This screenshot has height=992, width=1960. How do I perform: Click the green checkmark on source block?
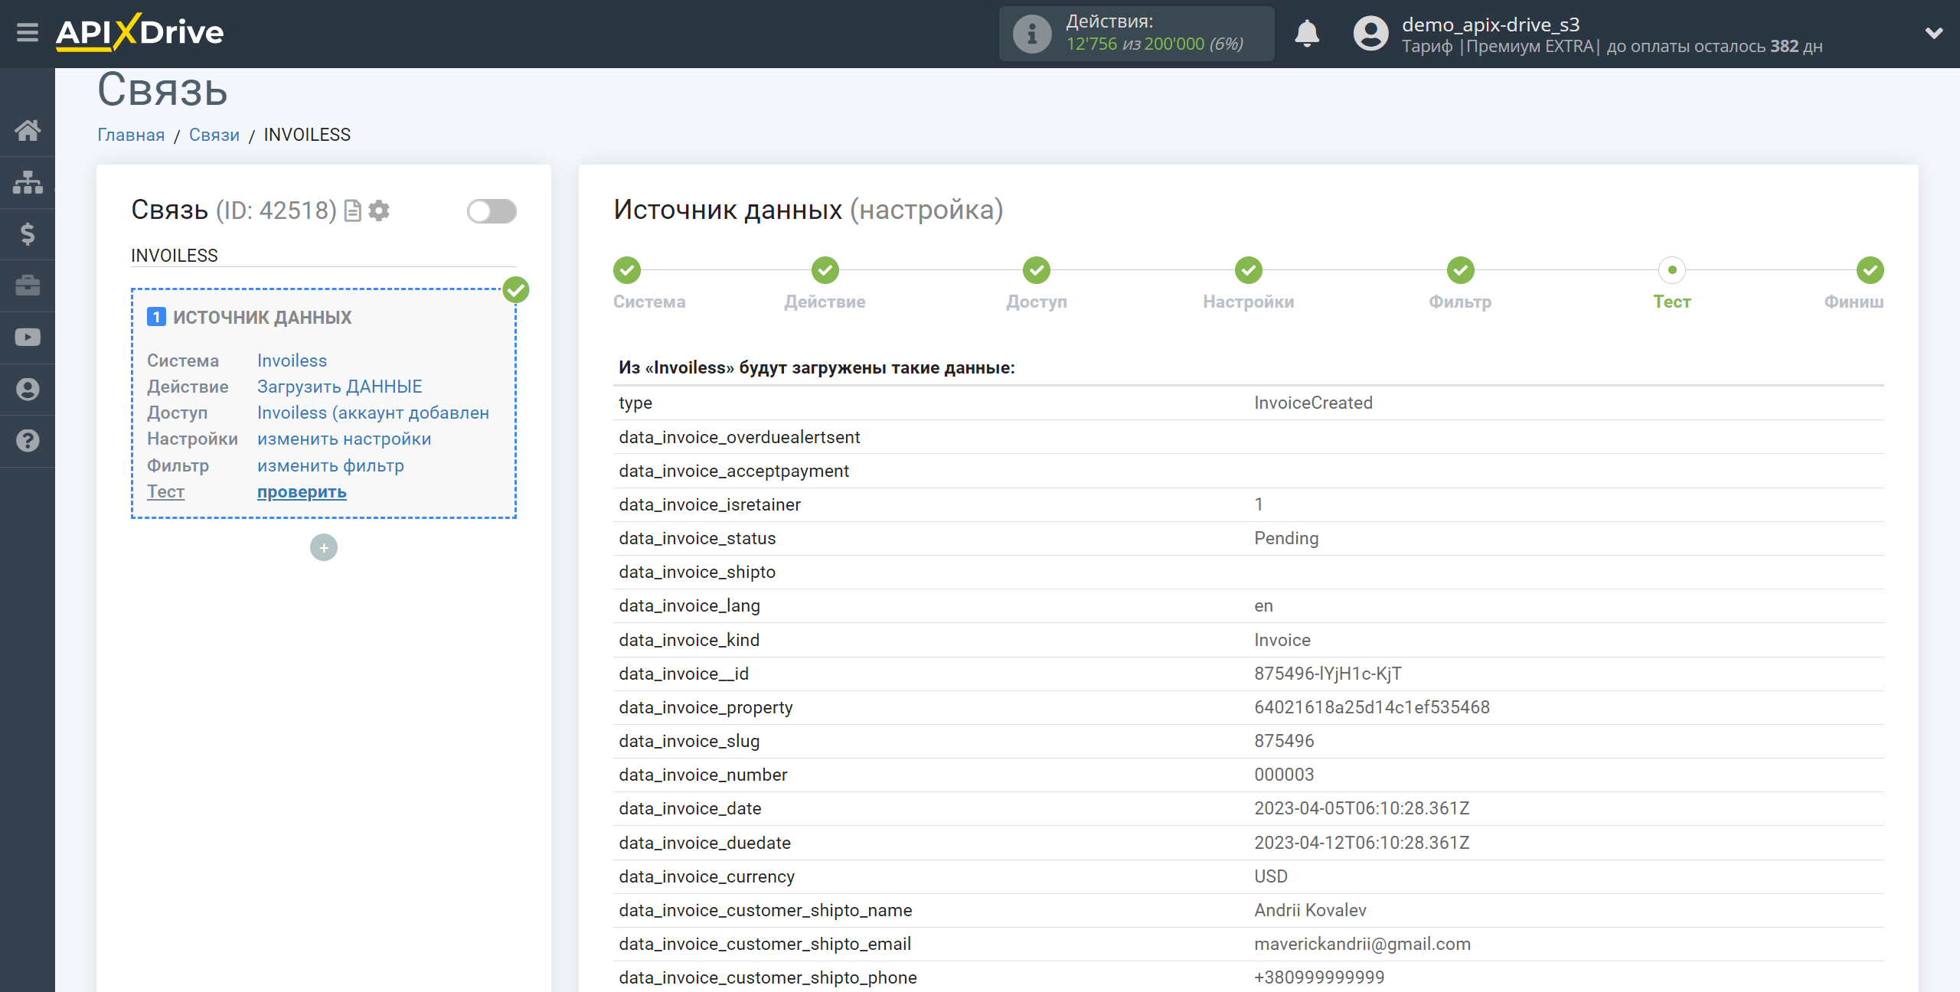(516, 290)
